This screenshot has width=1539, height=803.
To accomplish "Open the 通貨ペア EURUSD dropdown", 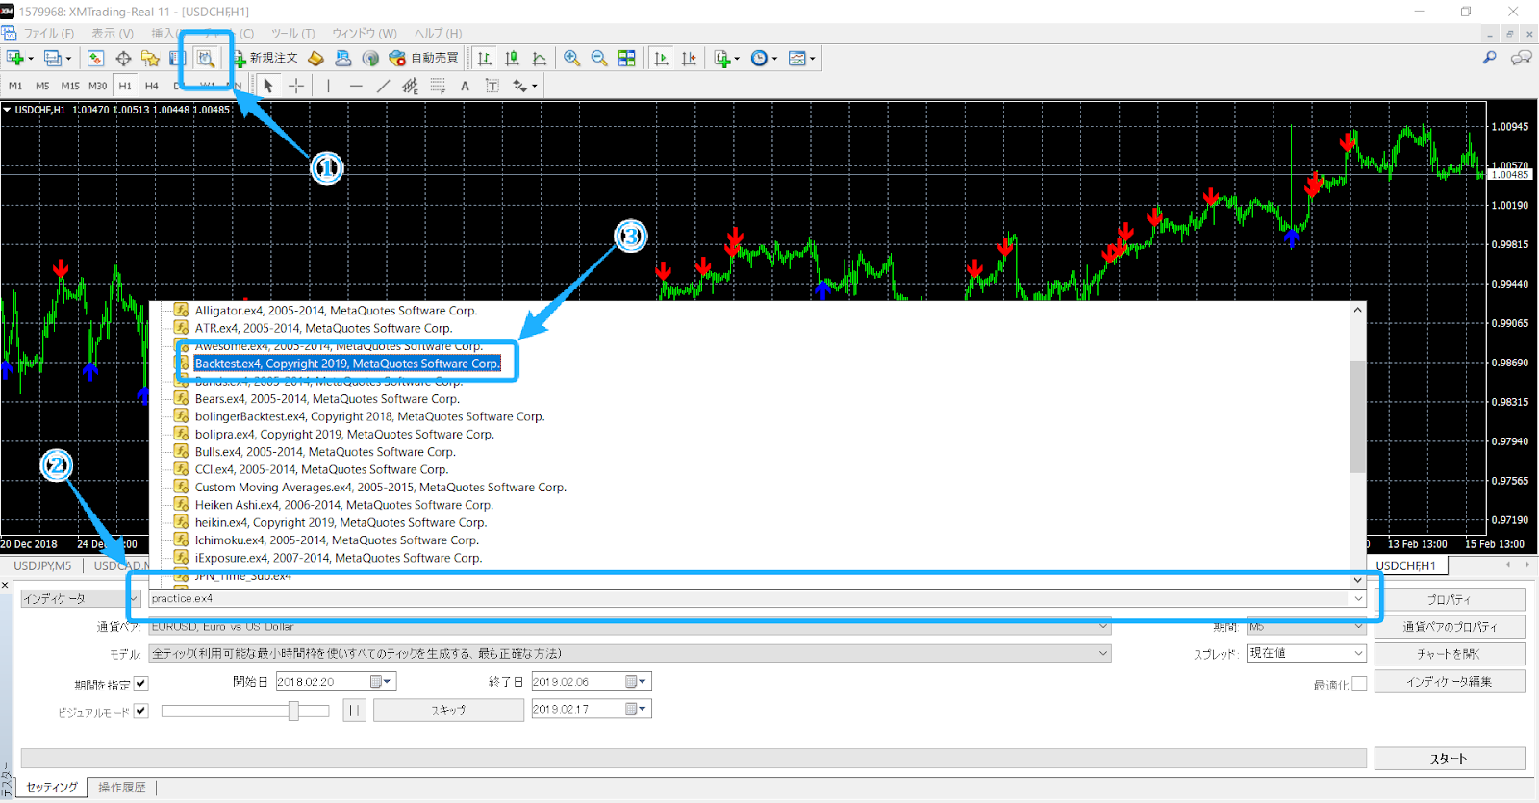I will (x=1103, y=626).
